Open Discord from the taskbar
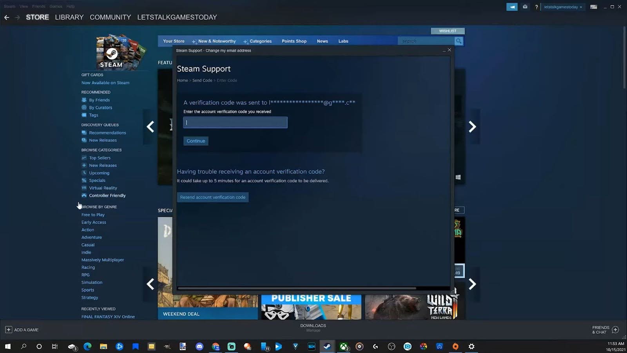The width and height of the screenshot is (627, 353). point(199,346)
